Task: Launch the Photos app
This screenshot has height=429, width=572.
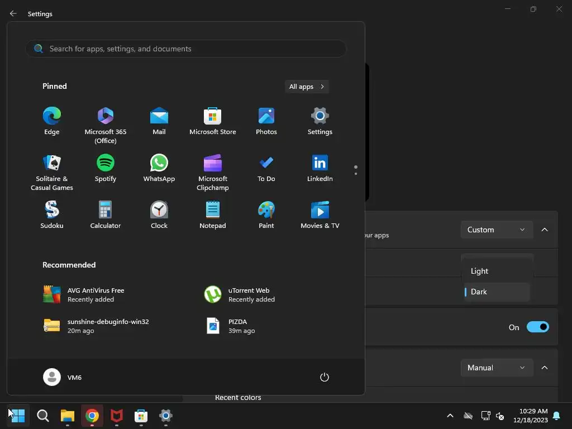Action: point(266,121)
